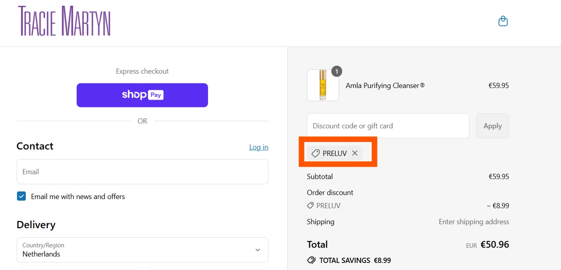The image size is (561, 270).
Task: Click the Tracie Martyn logo
Action: [64, 21]
